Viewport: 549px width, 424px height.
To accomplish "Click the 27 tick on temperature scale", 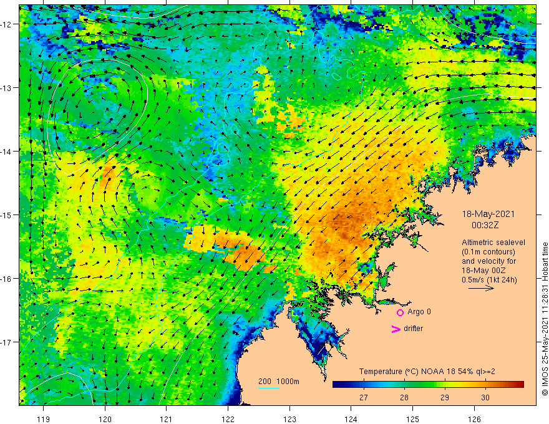I will [364, 397].
